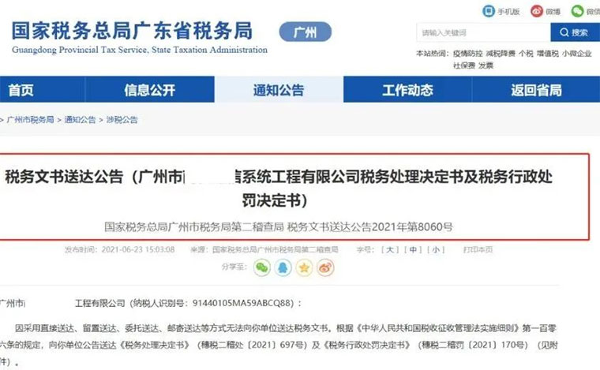600x370 pixels.
Task: Click the star favorites share icon
Action: click(304, 267)
